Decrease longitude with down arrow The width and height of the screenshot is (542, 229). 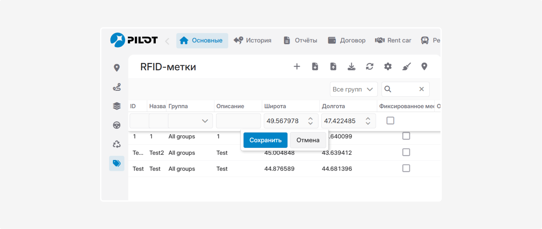pos(368,123)
